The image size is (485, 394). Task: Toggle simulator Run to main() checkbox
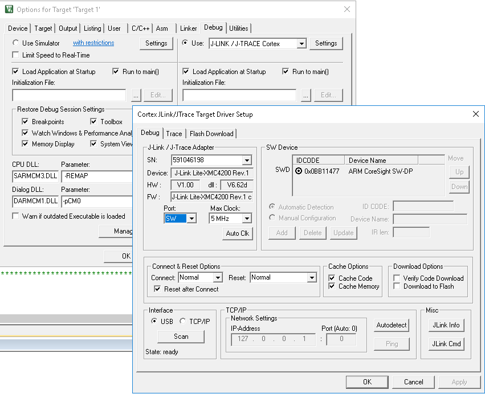click(116, 71)
